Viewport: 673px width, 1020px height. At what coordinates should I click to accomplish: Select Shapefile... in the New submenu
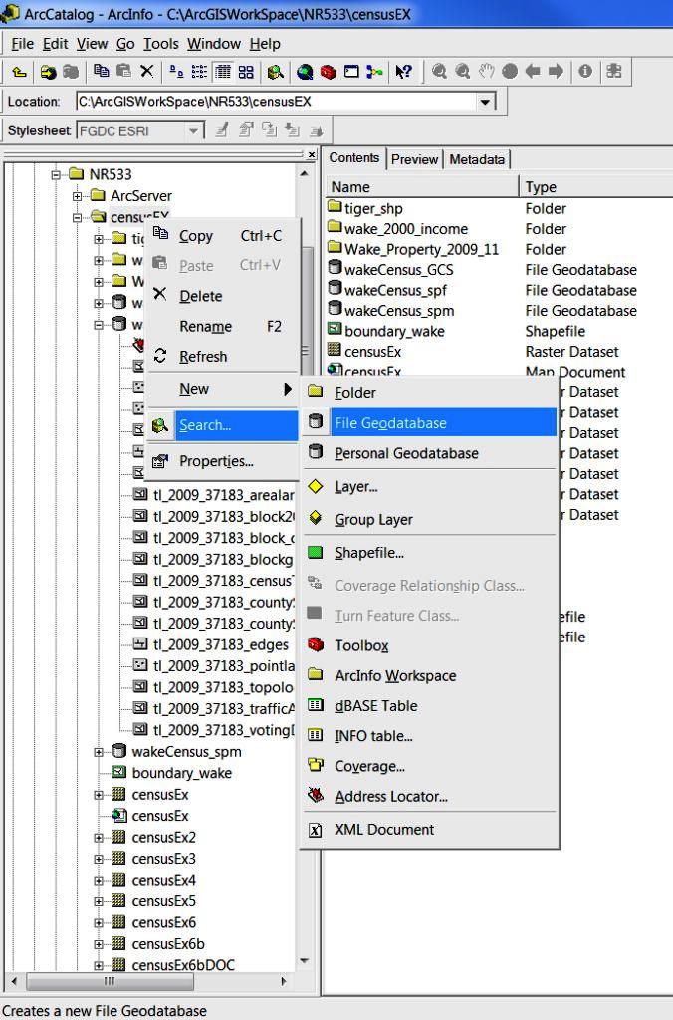click(x=430, y=552)
